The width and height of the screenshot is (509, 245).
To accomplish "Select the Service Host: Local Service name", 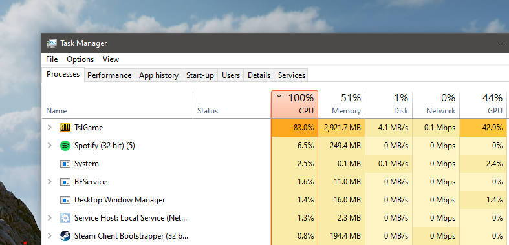I will click(x=131, y=218).
